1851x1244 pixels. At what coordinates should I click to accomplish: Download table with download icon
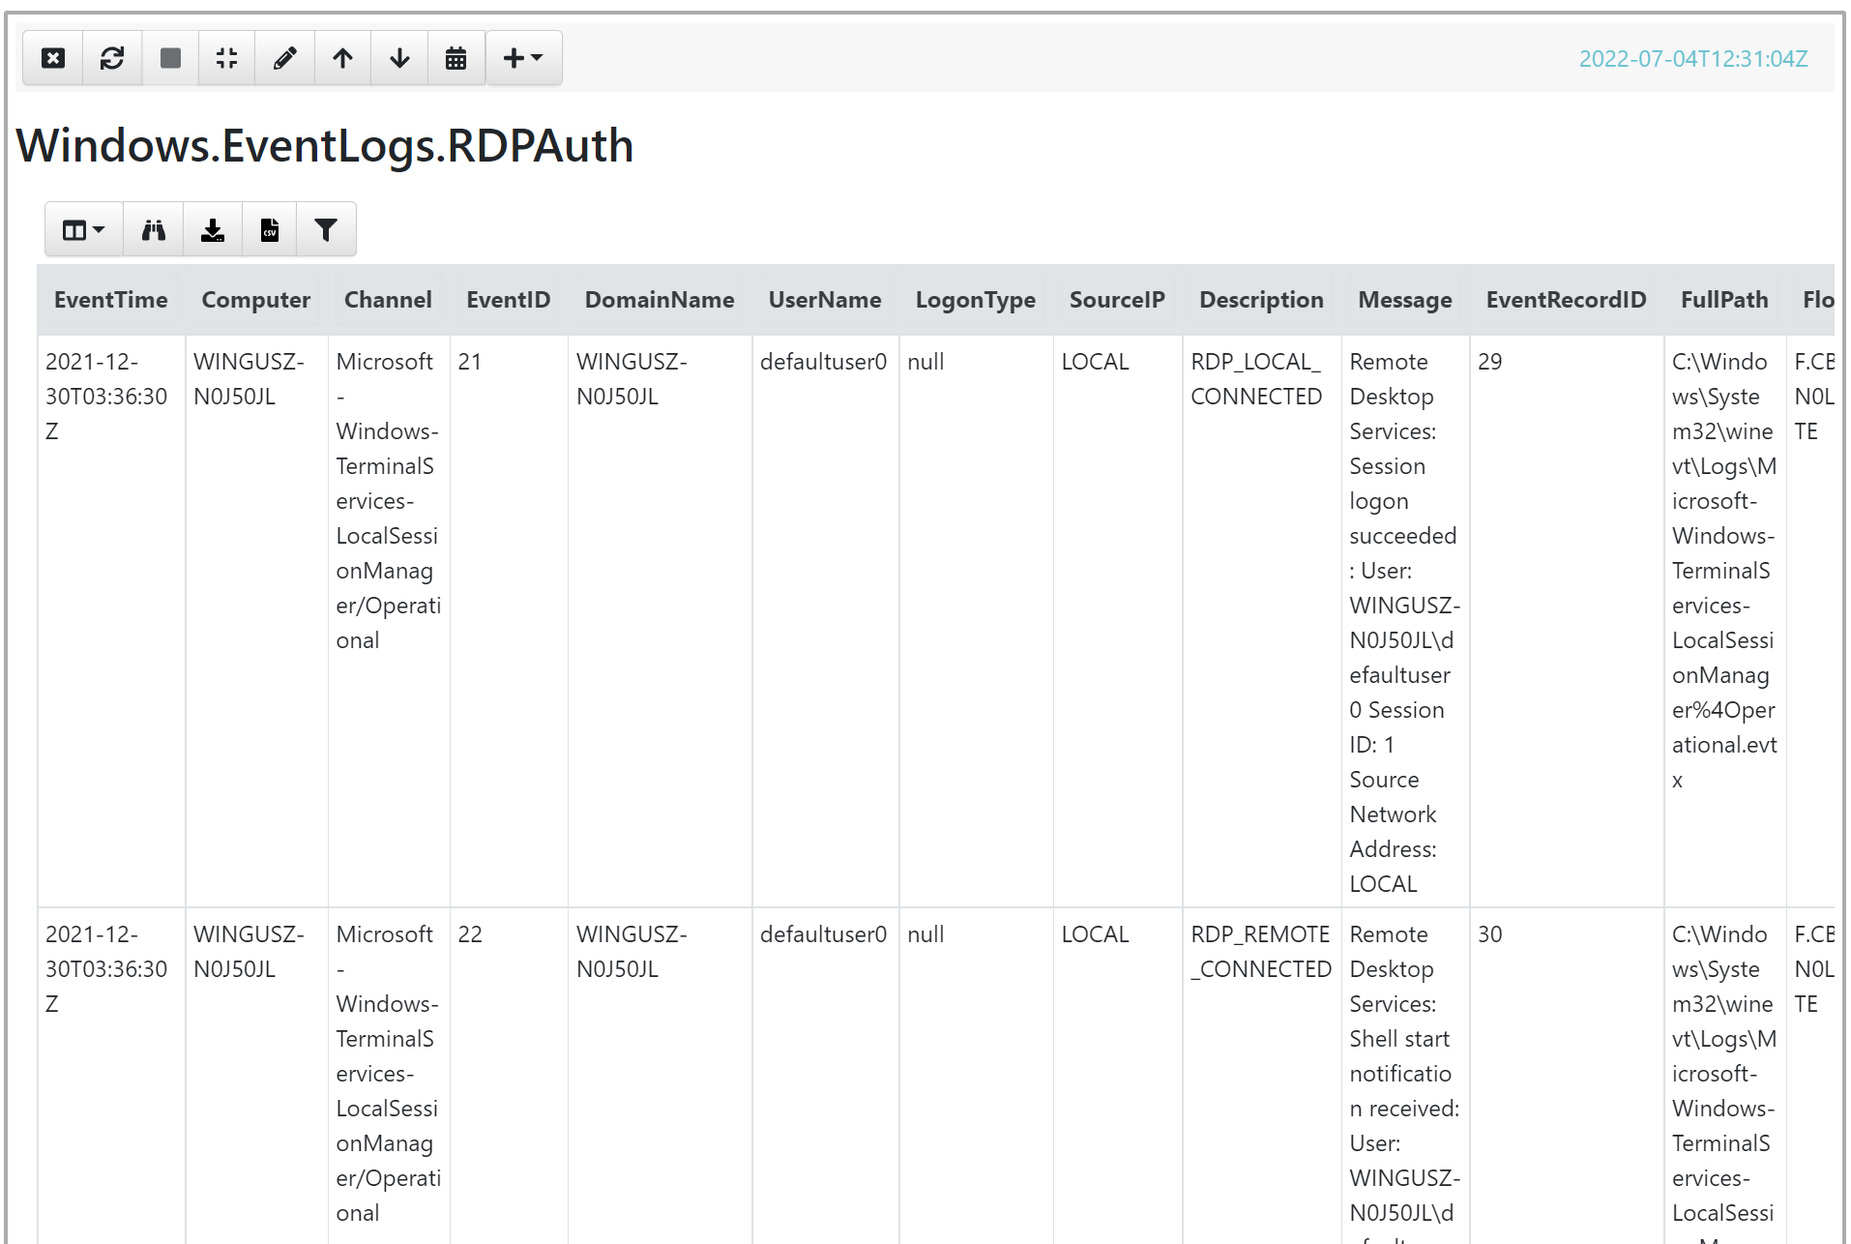click(x=213, y=229)
